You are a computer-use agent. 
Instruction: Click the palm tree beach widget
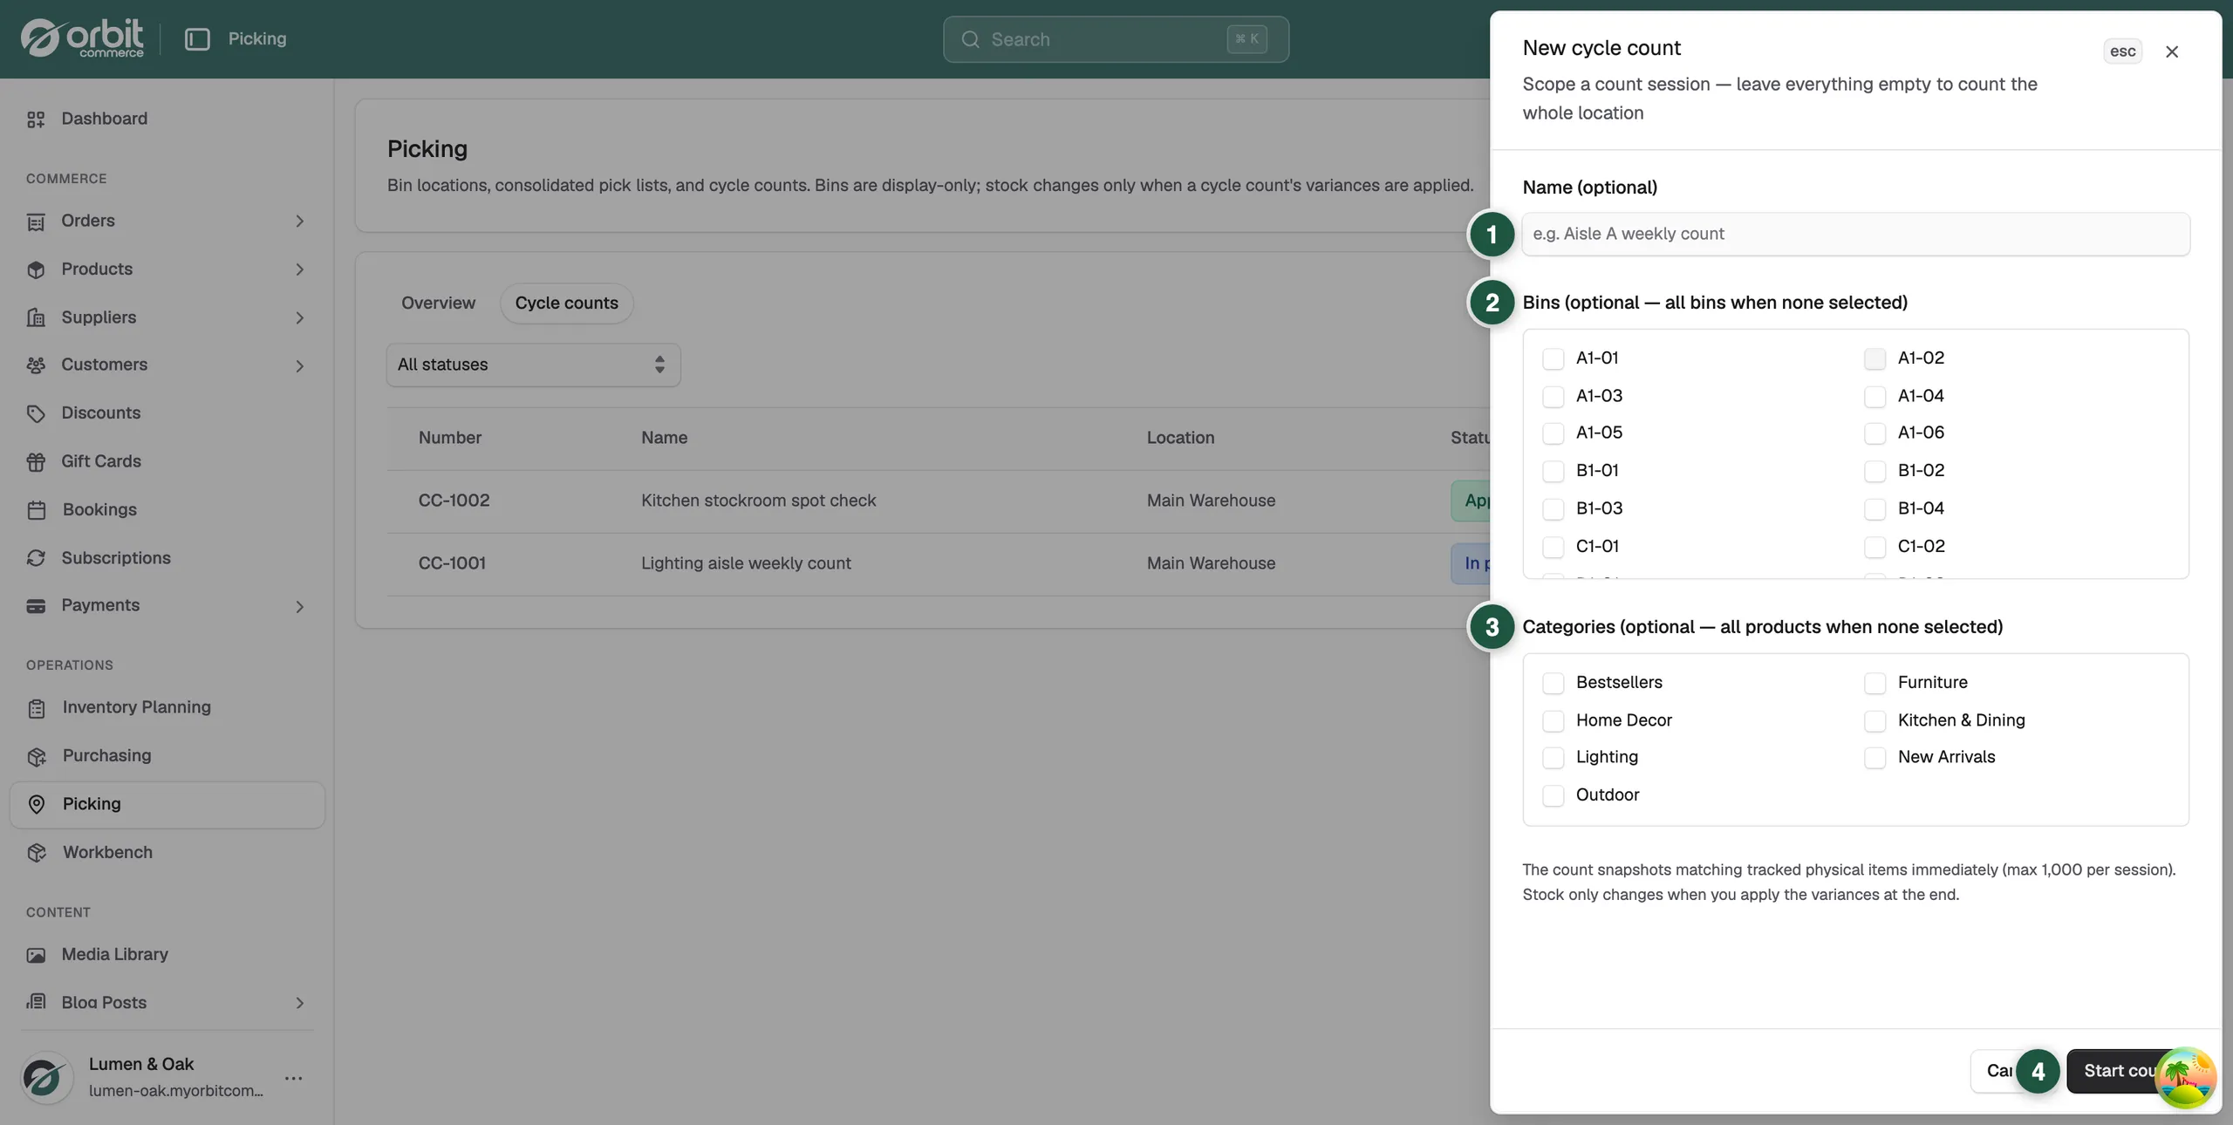tap(2185, 1078)
